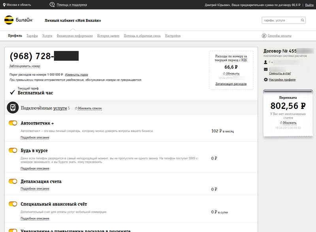The image size is (316, 232).
Task: Click the Детализация счета service title
Action: [x=41, y=181]
